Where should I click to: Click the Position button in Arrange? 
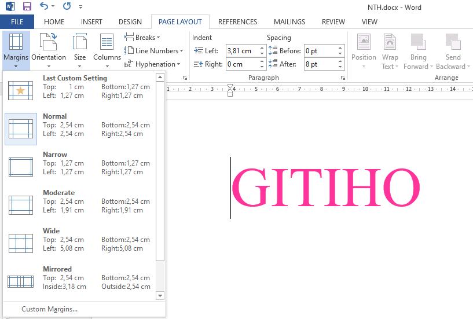364,50
